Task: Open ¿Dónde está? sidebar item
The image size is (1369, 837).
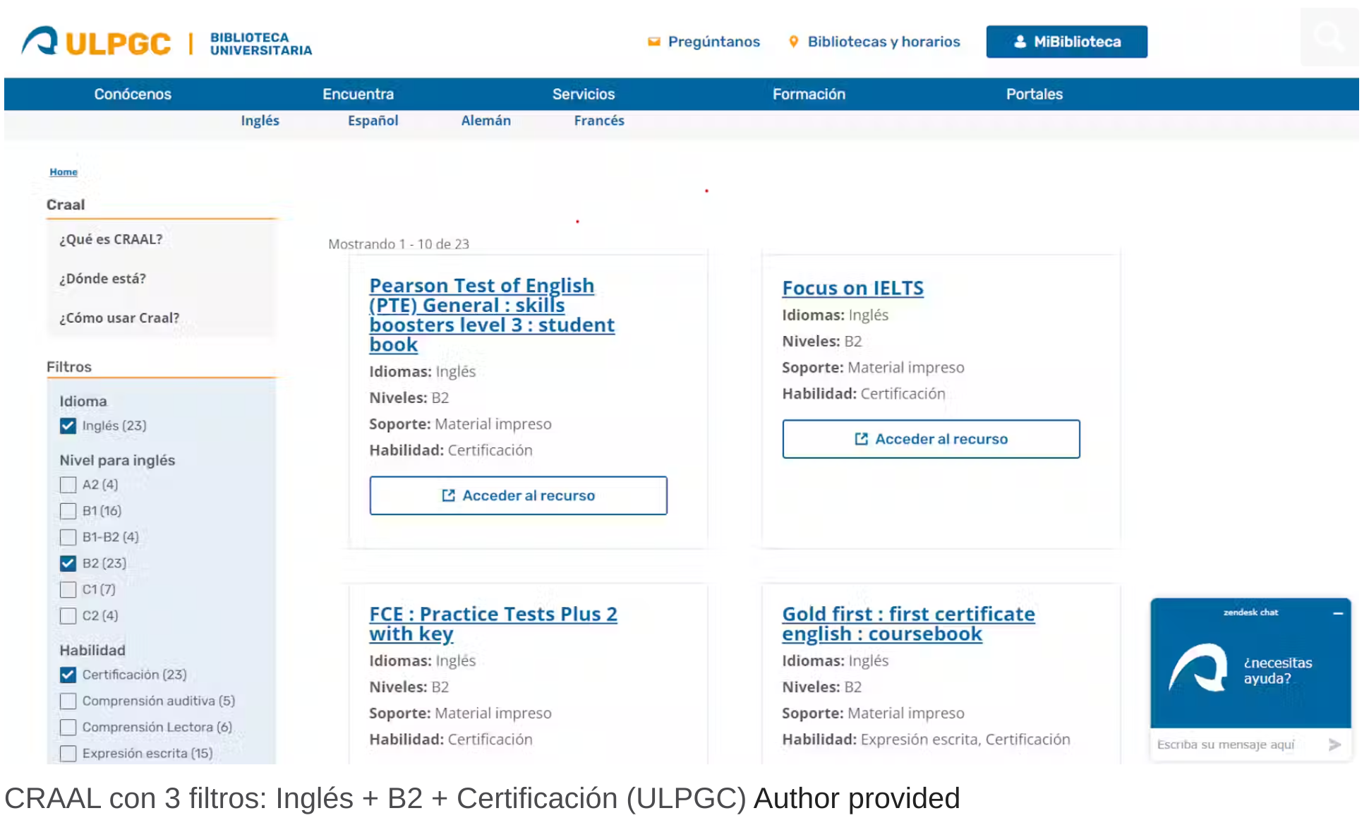Action: [x=102, y=279]
